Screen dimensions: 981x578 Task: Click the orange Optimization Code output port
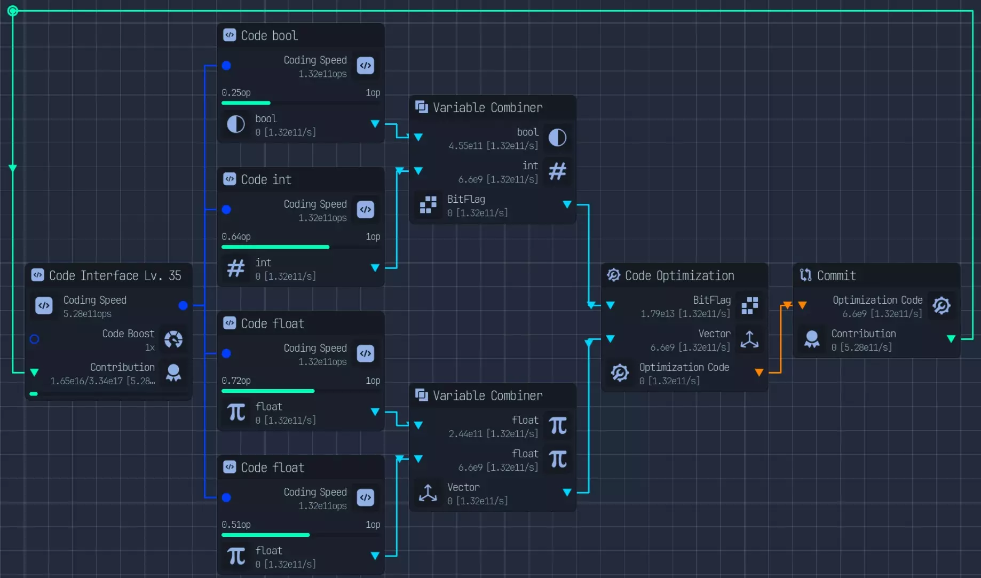[x=759, y=373]
